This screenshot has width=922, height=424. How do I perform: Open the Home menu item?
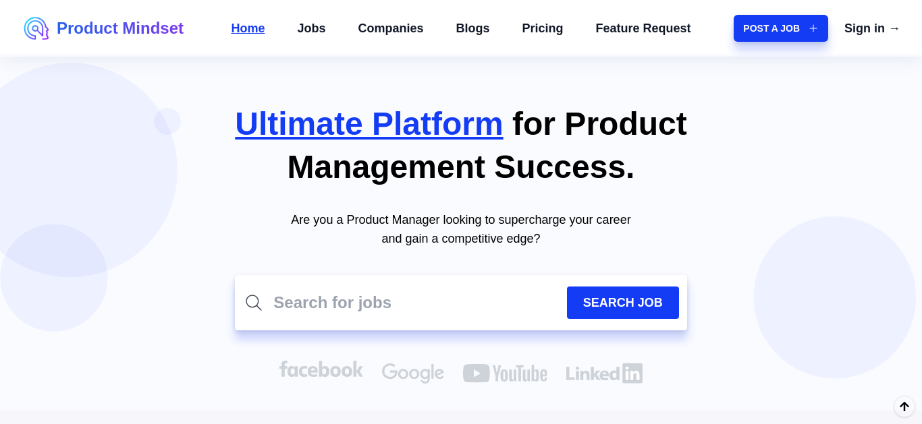pyautogui.click(x=248, y=28)
